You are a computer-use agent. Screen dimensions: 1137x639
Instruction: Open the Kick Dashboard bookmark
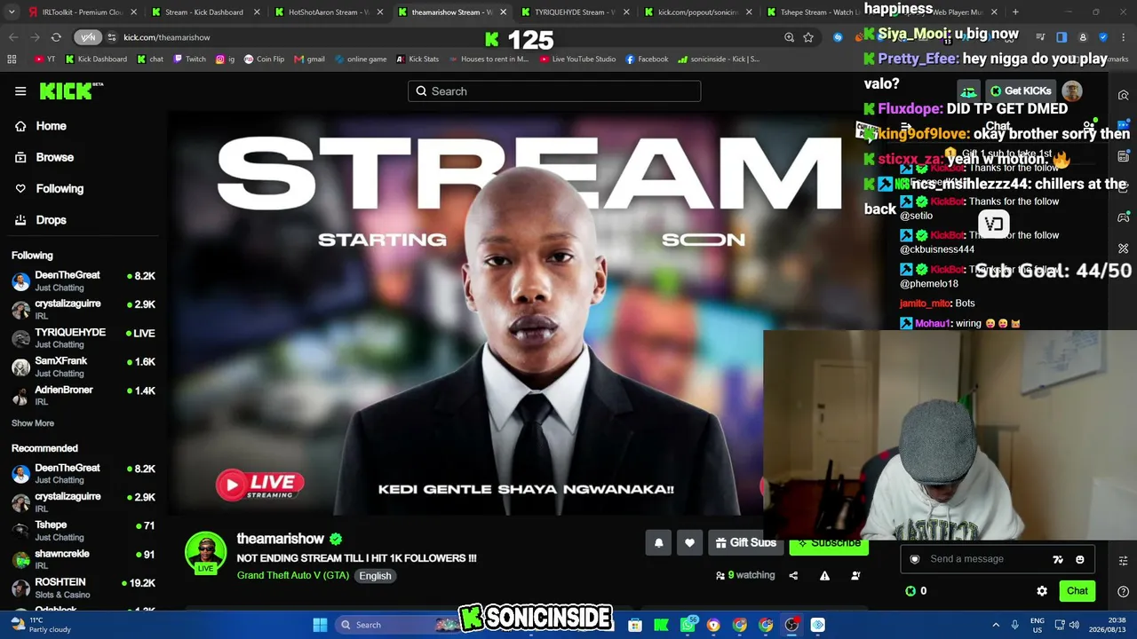95,59
